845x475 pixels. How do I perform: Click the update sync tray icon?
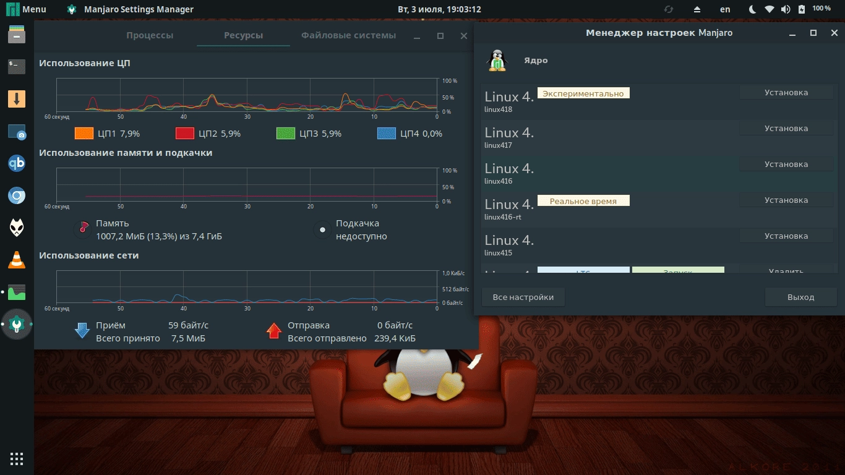pyautogui.click(x=668, y=9)
